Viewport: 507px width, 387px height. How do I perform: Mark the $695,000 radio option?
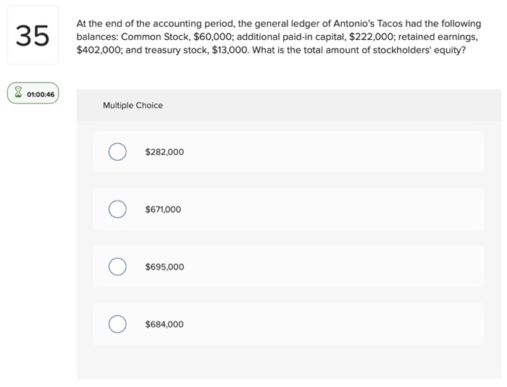(117, 267)
